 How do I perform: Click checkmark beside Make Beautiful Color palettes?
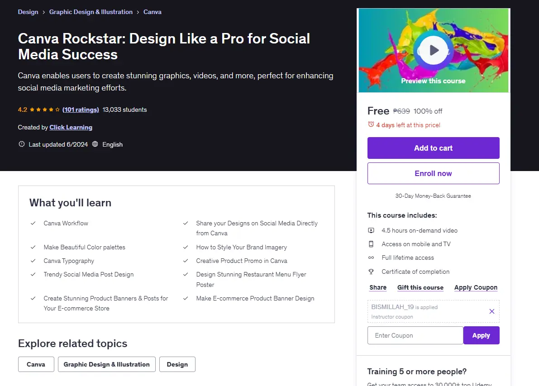pyautogui.click(x=33, y=247)
